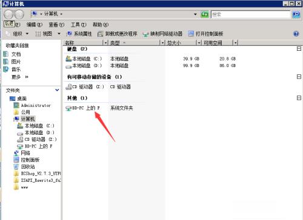303x220 pixels.
Task: Refresh the view with the green arrows icon
Action: 205,15
